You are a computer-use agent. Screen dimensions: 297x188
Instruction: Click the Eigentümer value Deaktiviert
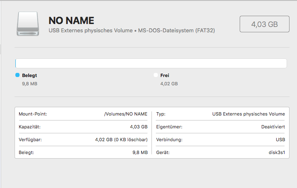pos(273,127)
